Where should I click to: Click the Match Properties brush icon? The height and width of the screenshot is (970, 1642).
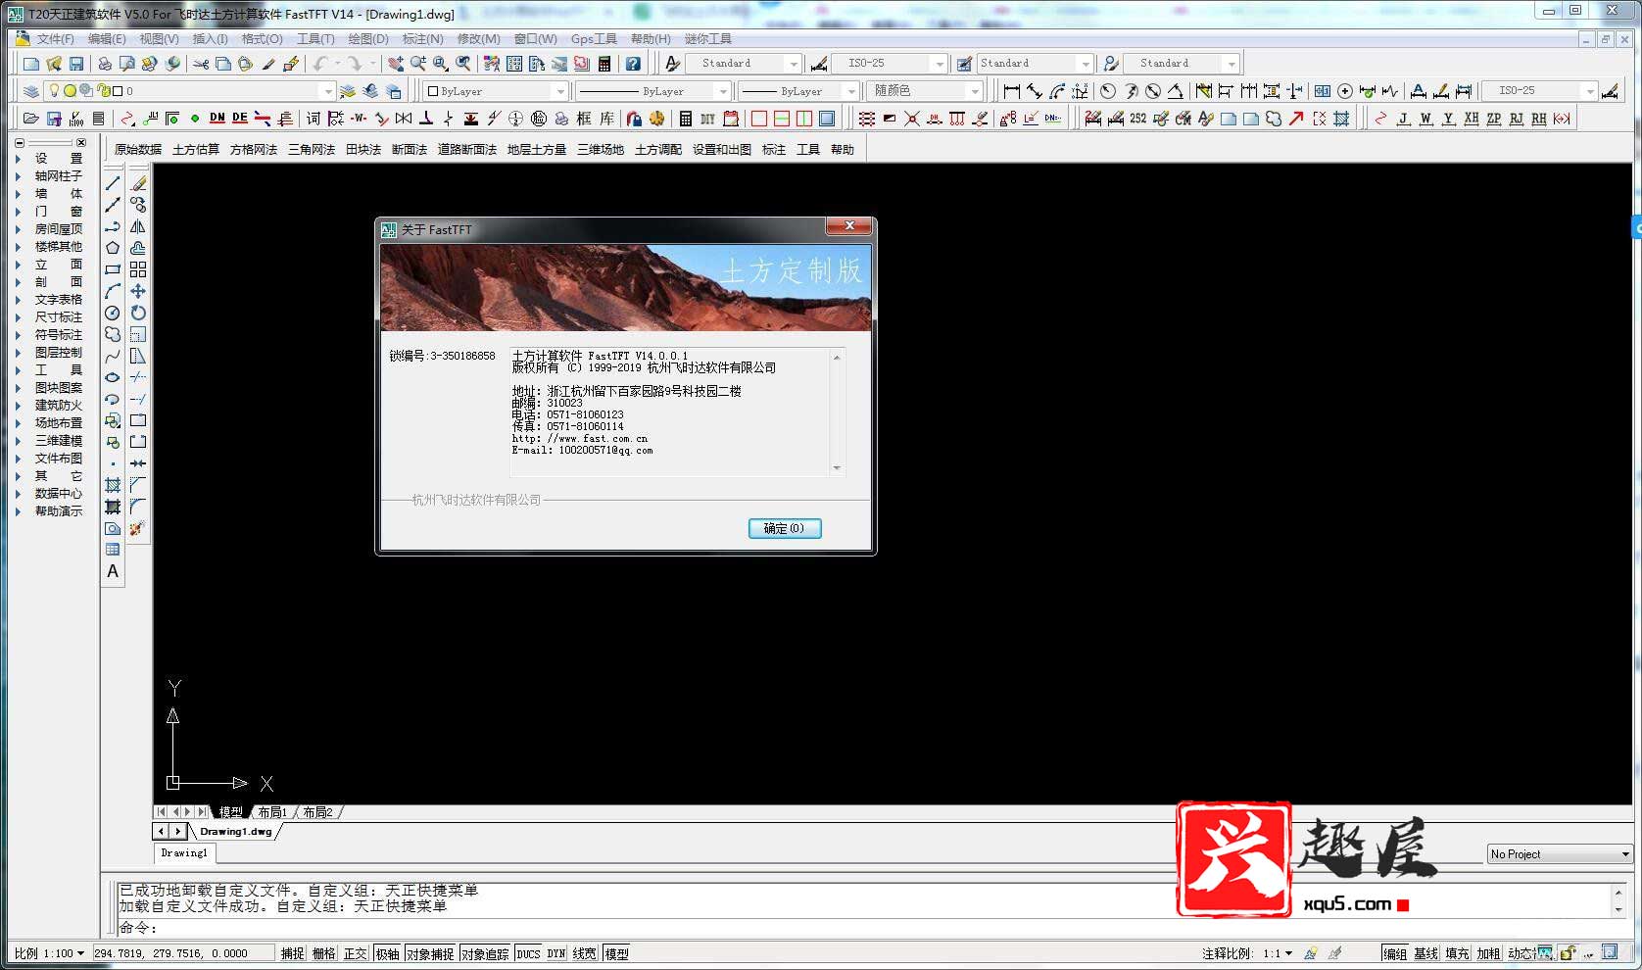(x=267, y=64)
